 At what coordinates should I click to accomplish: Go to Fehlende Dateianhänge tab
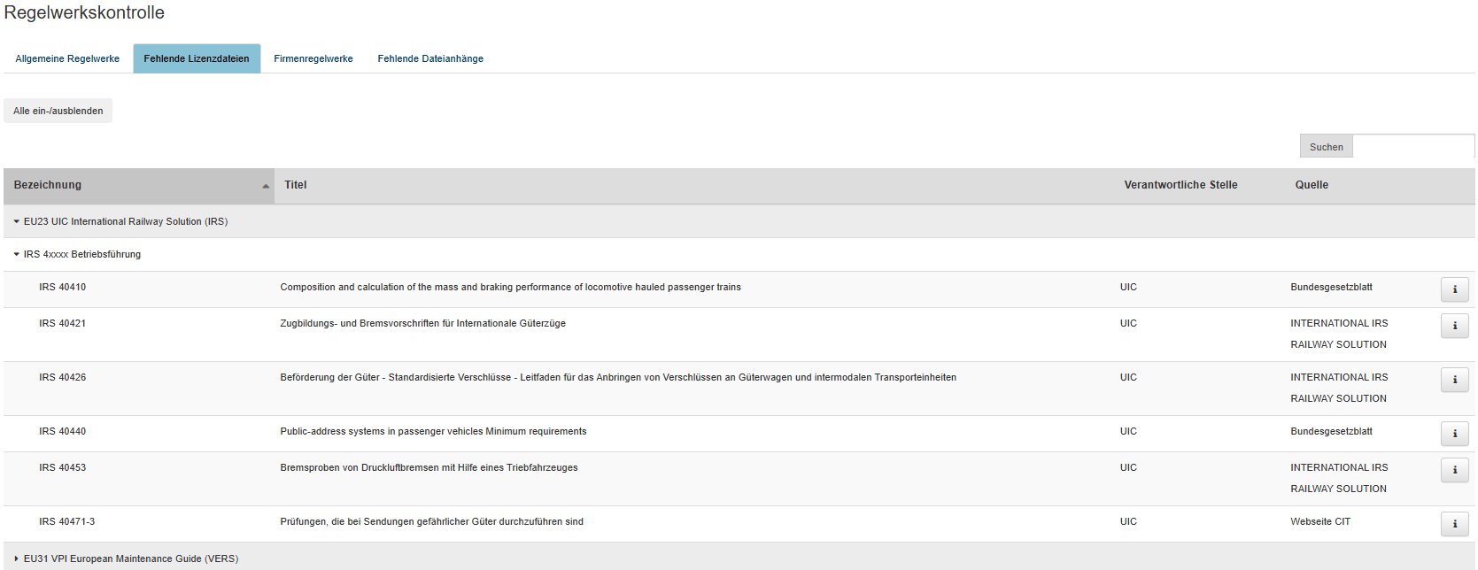tap(430, 59)
